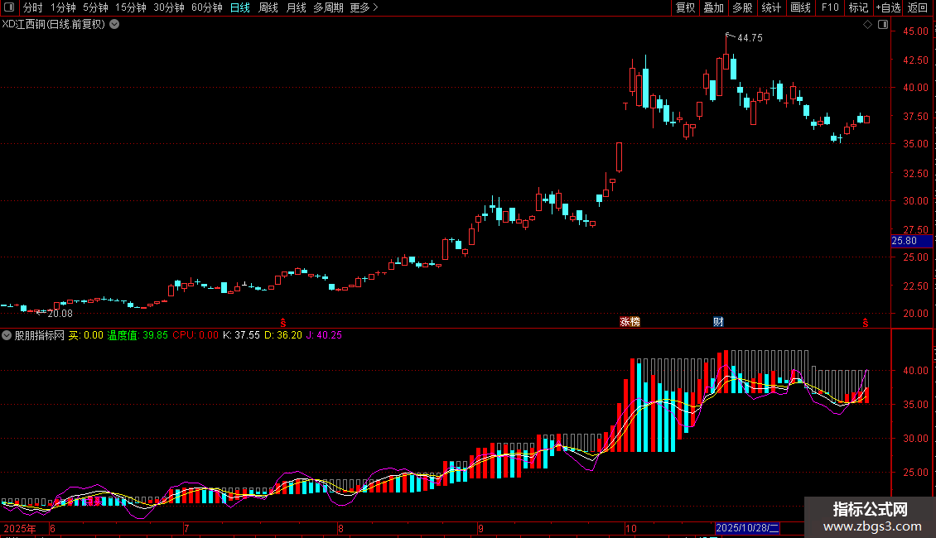Open dropdown beside XD江西铜 title
Screen dimensions: 936x538
114,25
